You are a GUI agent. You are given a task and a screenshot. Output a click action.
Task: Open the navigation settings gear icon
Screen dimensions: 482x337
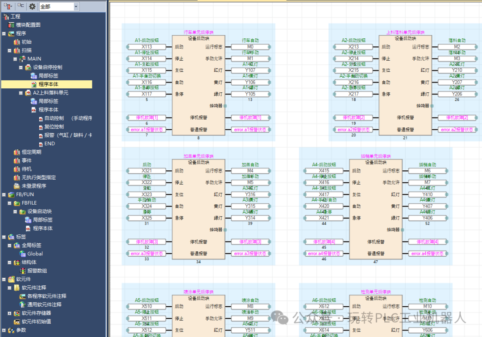click(32, 6)
